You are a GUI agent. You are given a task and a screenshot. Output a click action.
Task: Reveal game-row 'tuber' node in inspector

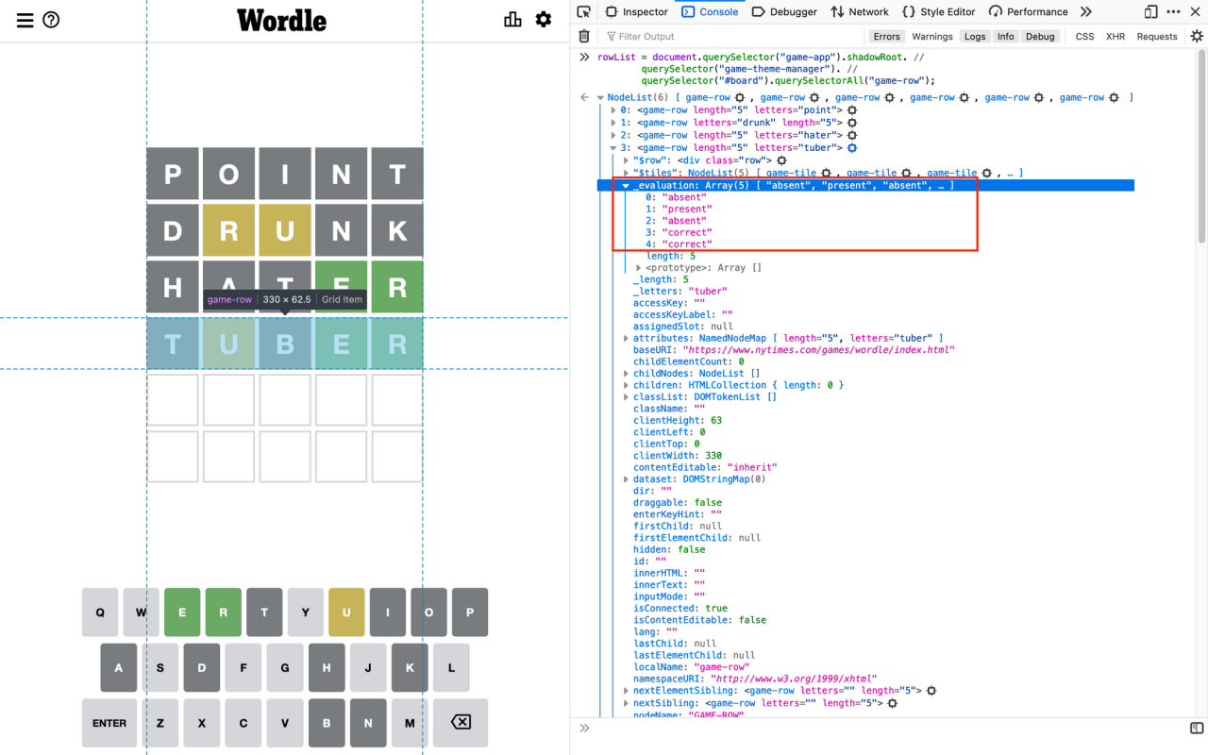click(x=851, y=148)
